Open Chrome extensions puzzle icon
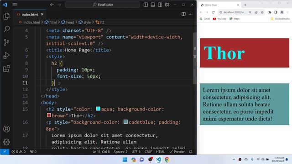Screen dimensions: 292x164 (270, 12)
